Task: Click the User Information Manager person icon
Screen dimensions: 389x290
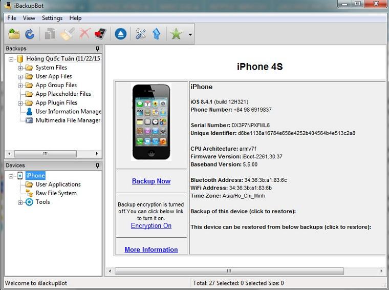Action: (29, 112)
